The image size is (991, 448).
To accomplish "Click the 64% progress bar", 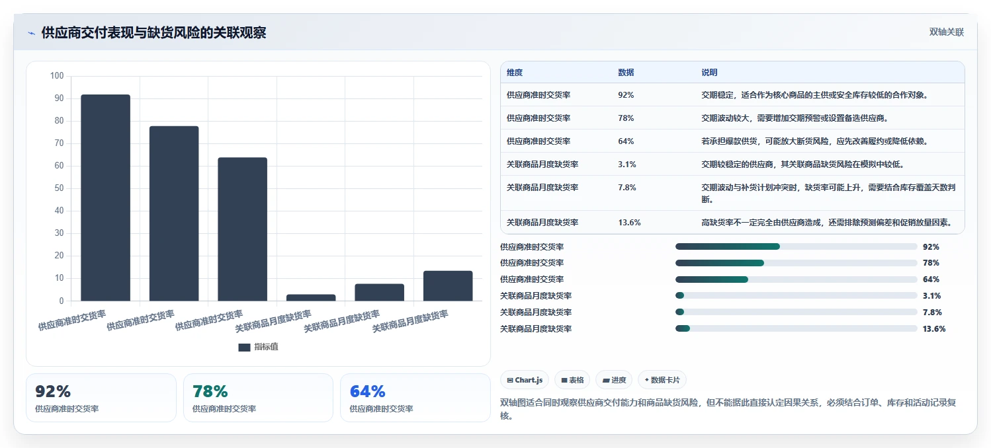I will tap(797, 280).
